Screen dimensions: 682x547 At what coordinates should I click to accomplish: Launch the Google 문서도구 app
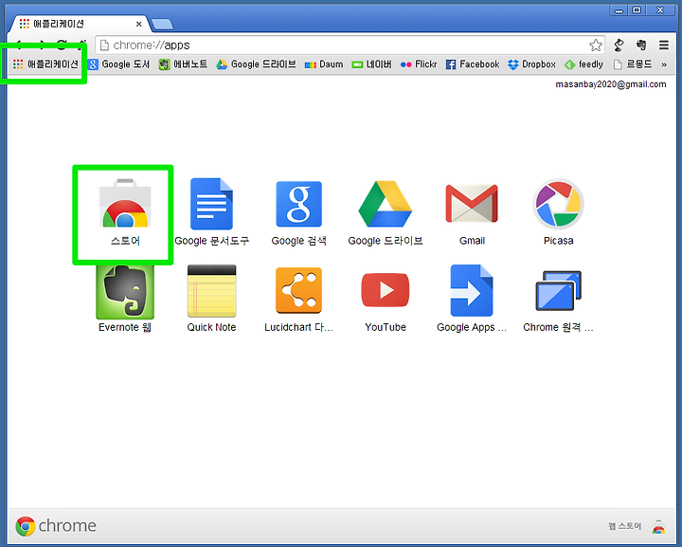(x=211, y=212)
